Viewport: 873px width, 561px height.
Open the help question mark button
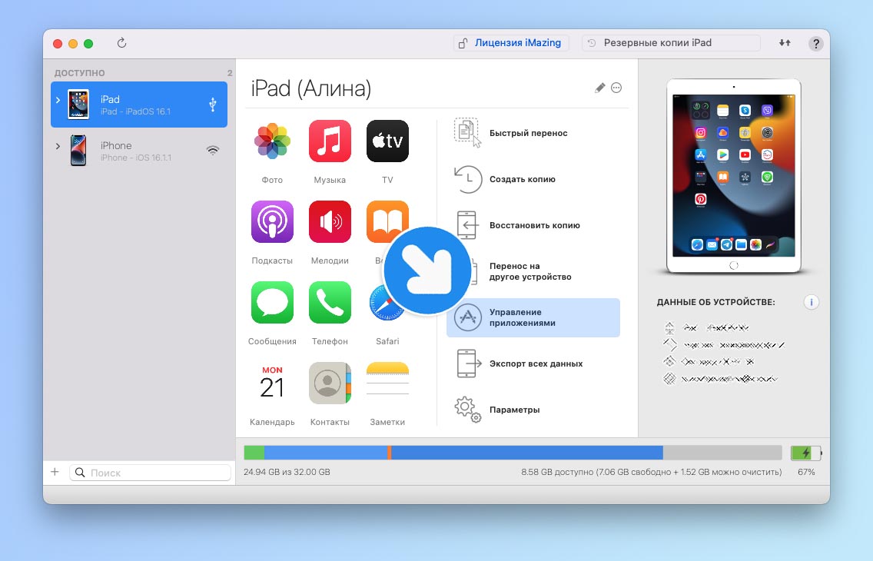point(815,43)
